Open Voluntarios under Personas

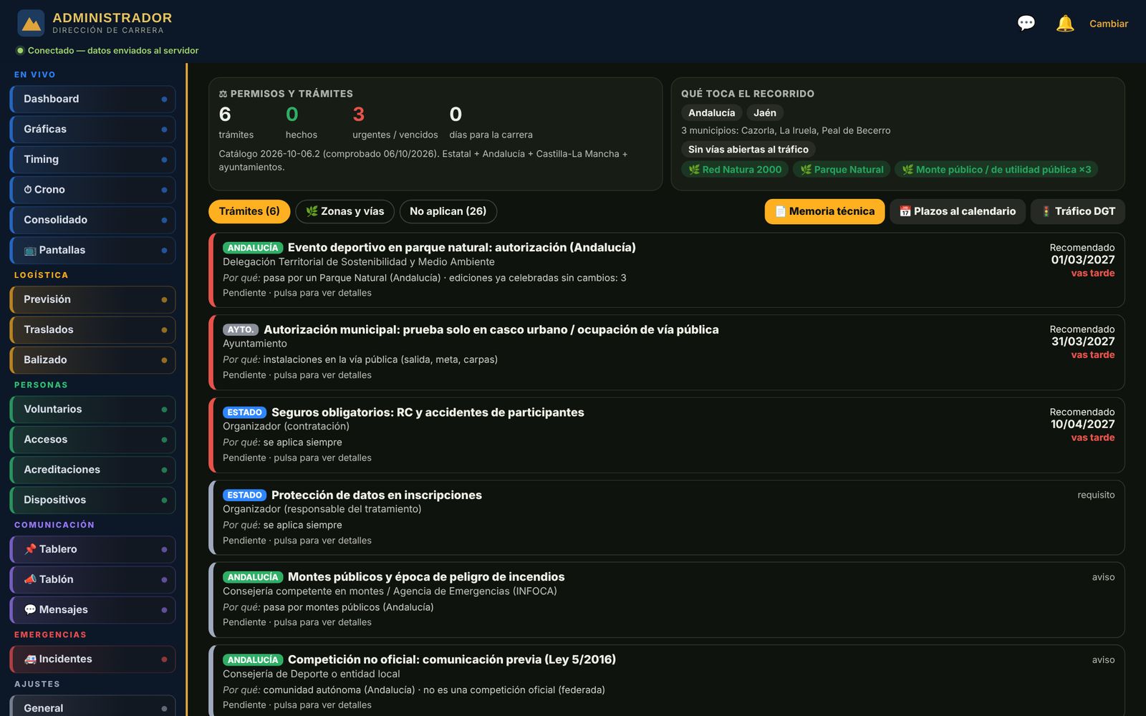tap(92, 410)
